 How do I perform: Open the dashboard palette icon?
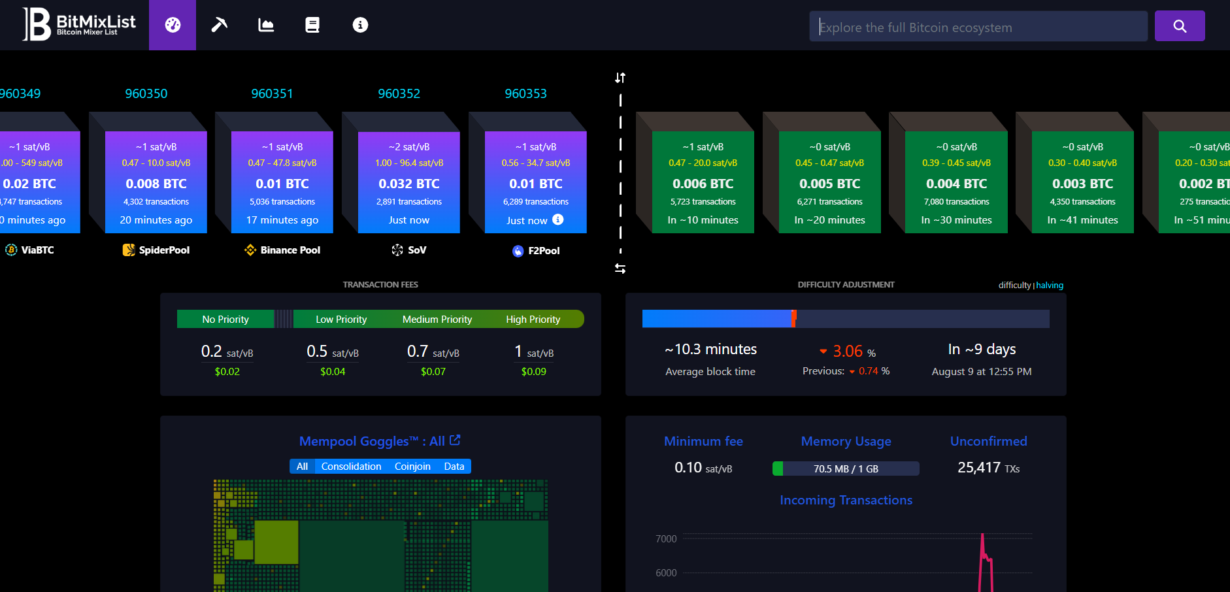pos(173,25)
